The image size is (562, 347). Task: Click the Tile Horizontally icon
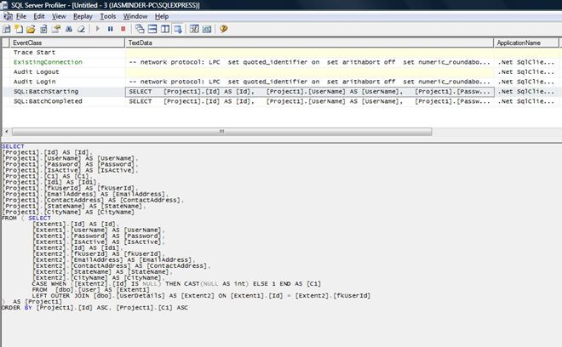152,29
